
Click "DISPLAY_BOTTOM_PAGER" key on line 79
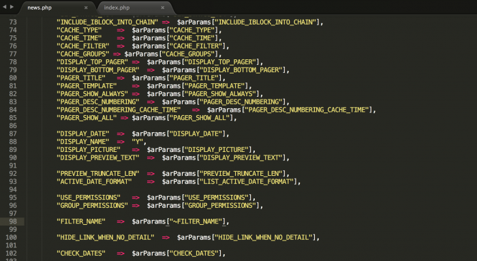[x=98, y=70]
